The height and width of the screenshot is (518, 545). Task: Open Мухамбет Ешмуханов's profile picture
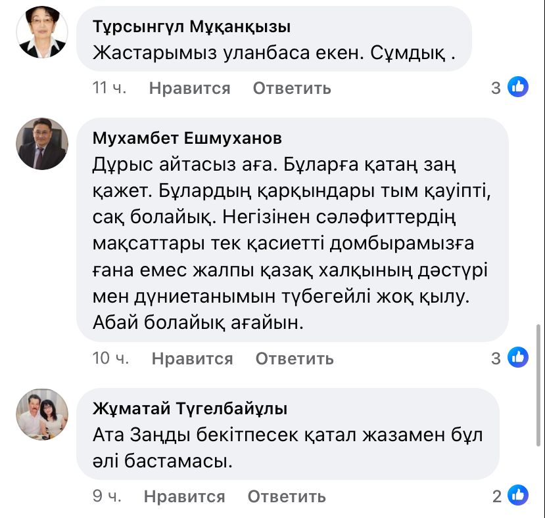pyautogui.click(x=42, y=144)
